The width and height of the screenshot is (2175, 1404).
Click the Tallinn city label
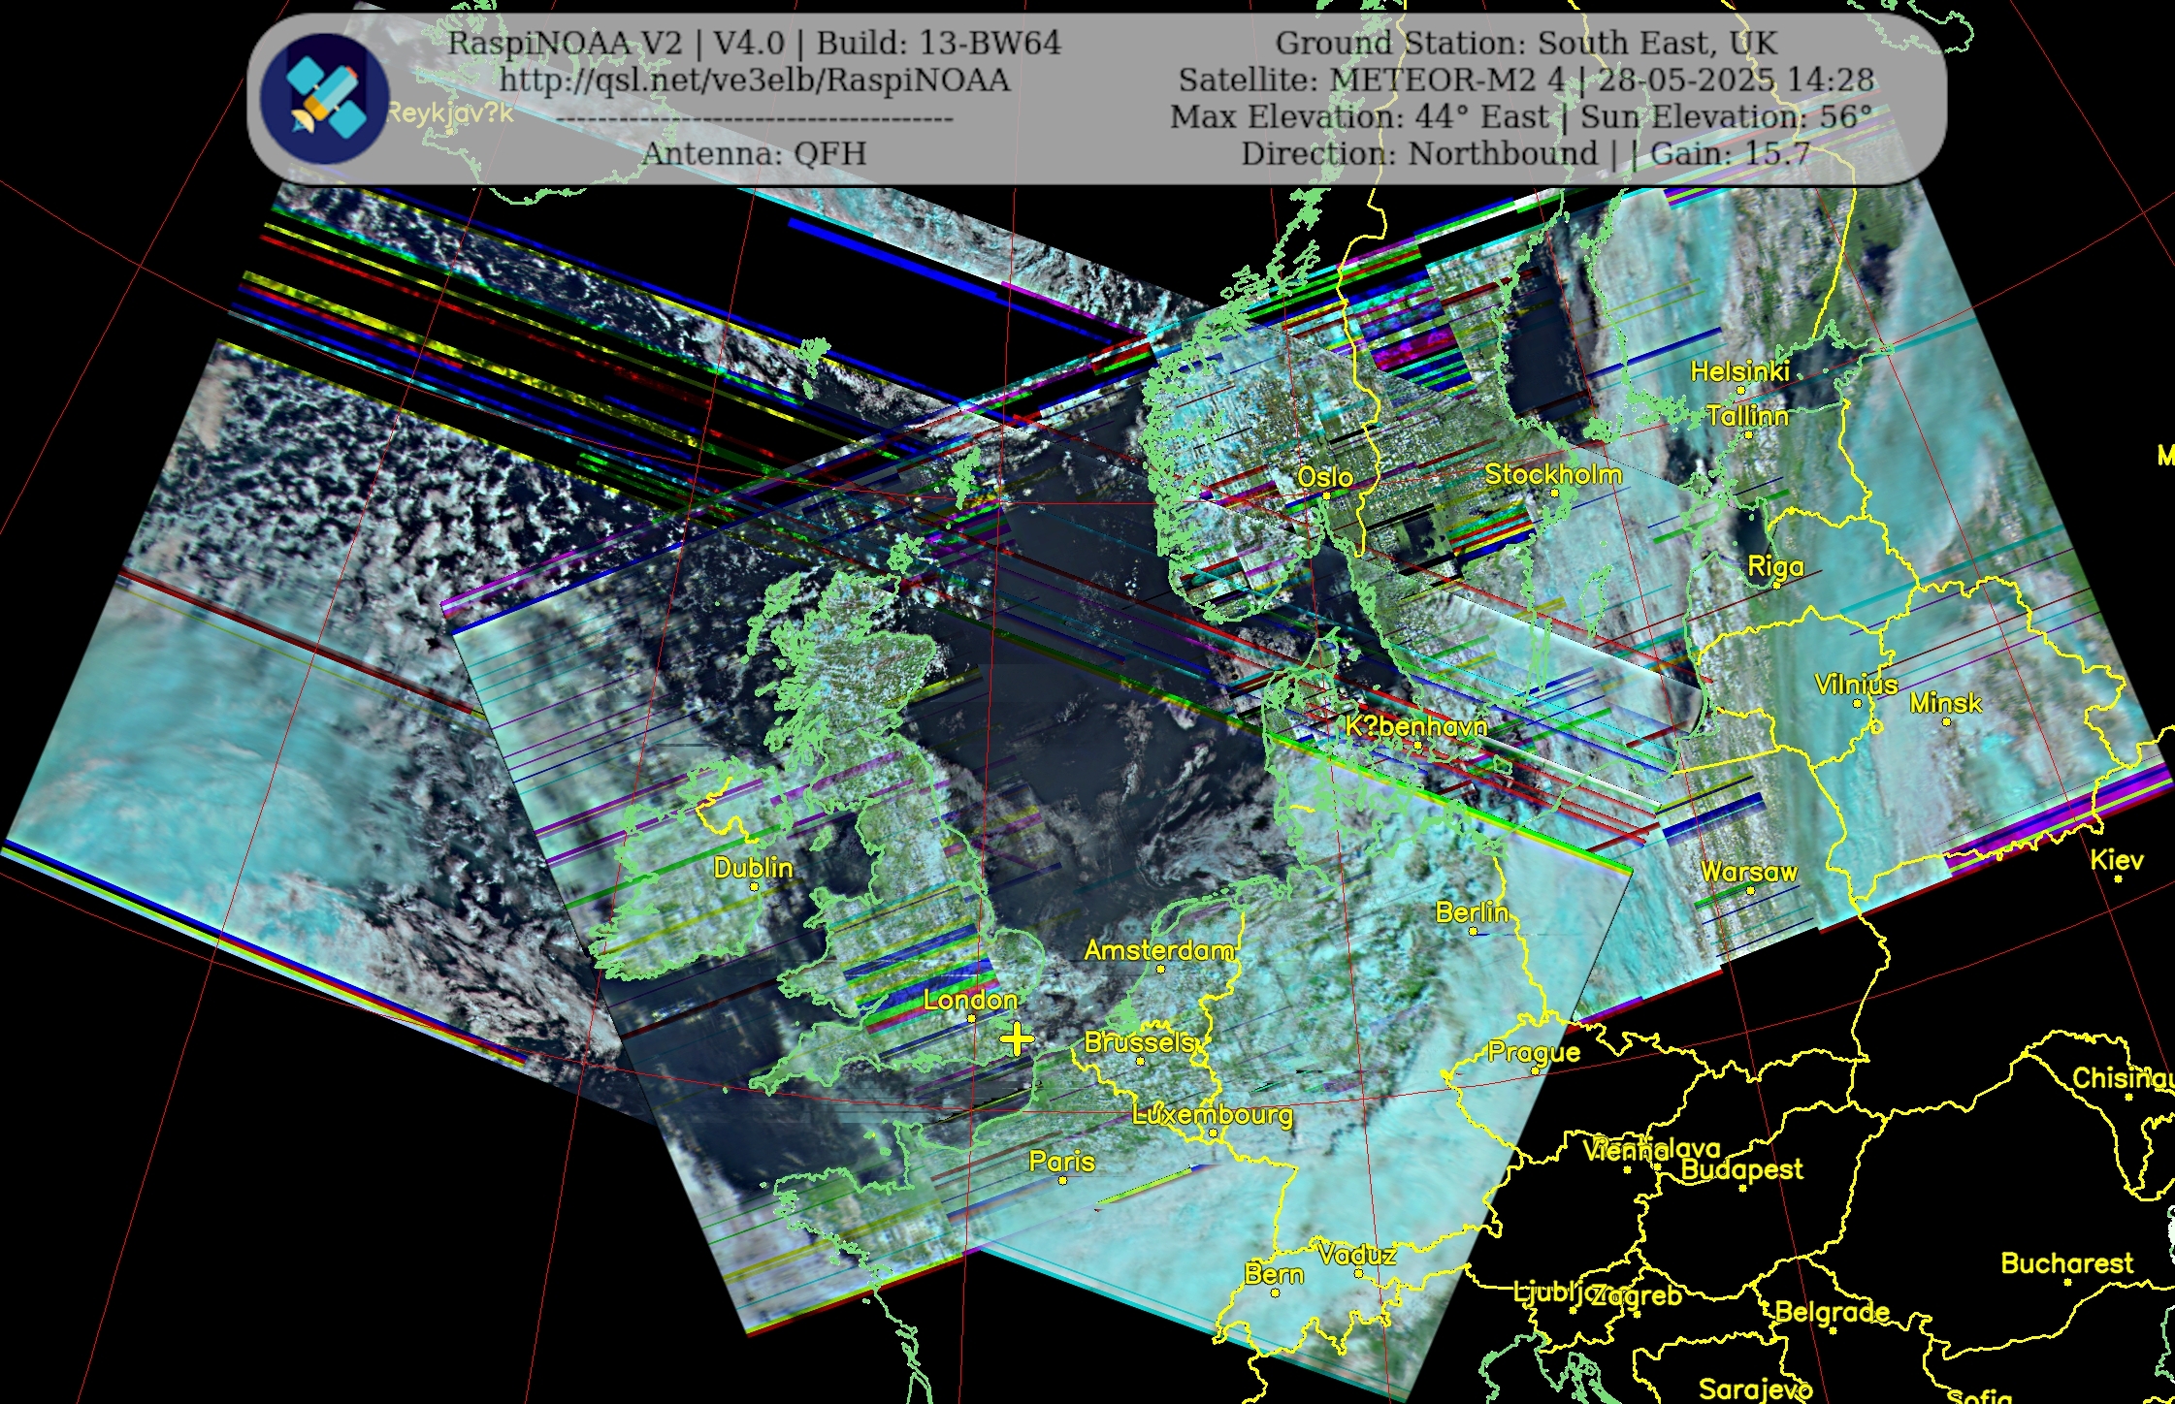[x=1747, y=416]
